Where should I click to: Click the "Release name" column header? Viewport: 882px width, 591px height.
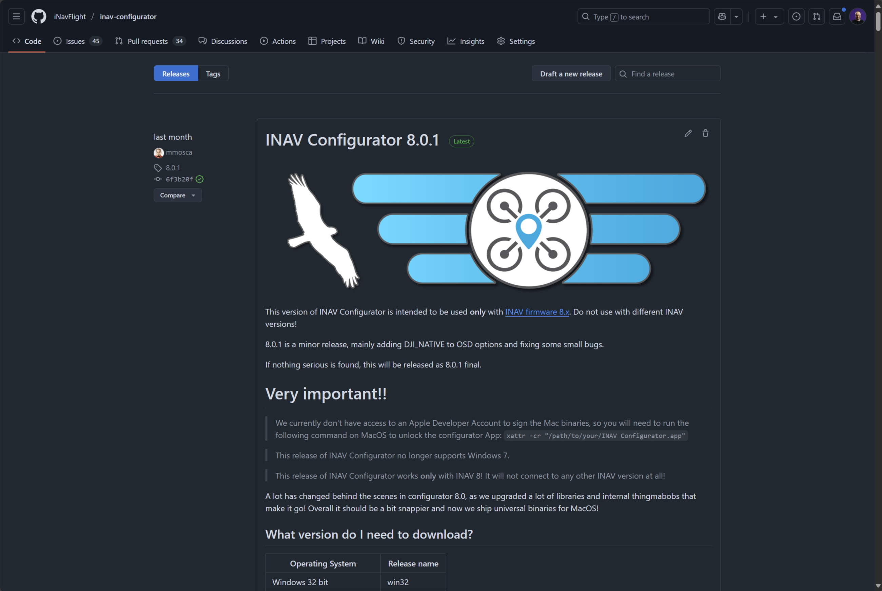pyautogui.click(x=413, y=564)
